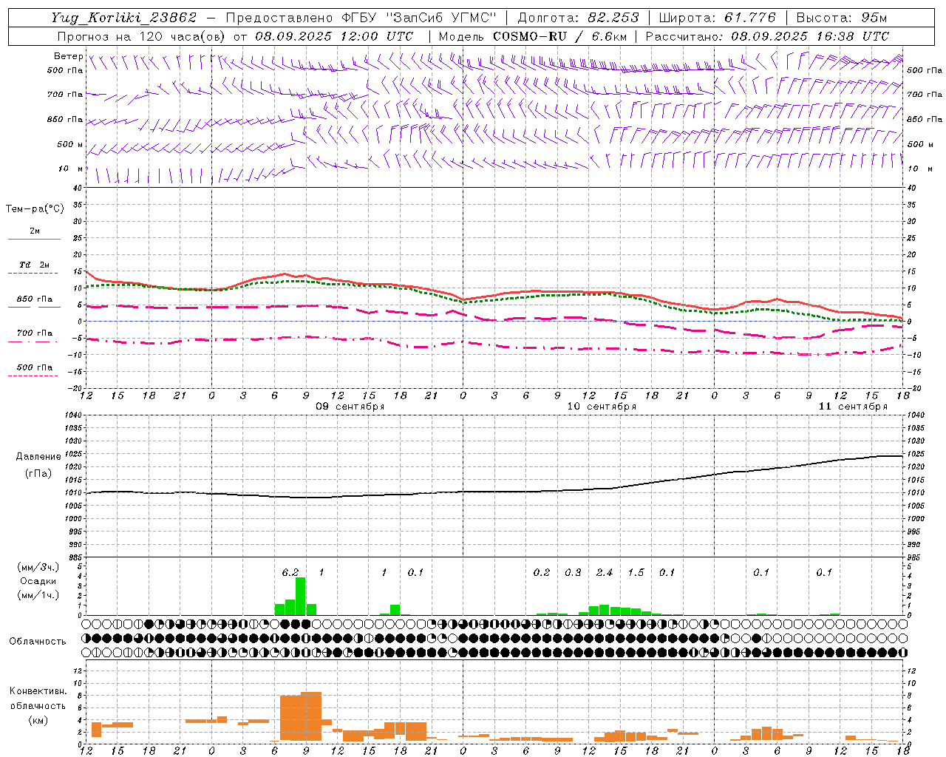Image resolution: width=946 pixels, height=757 pixels.
Task: Click the 6.2 precipitation total value
Action: point(290,572)
